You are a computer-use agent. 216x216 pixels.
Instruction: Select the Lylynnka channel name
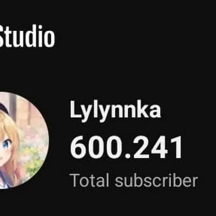115,111
